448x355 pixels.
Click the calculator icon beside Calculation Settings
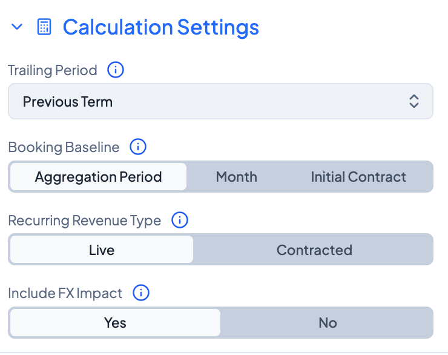[44, 27]
